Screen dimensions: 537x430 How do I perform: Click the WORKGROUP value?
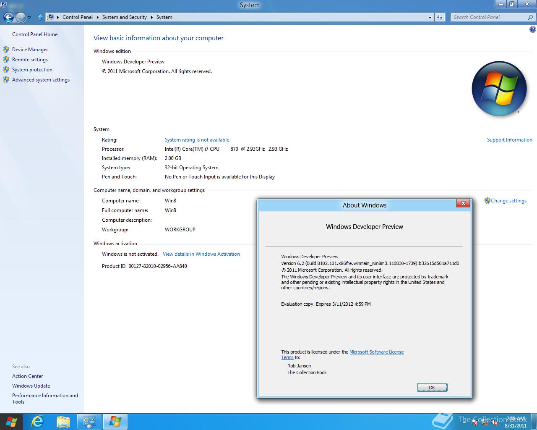180,230
